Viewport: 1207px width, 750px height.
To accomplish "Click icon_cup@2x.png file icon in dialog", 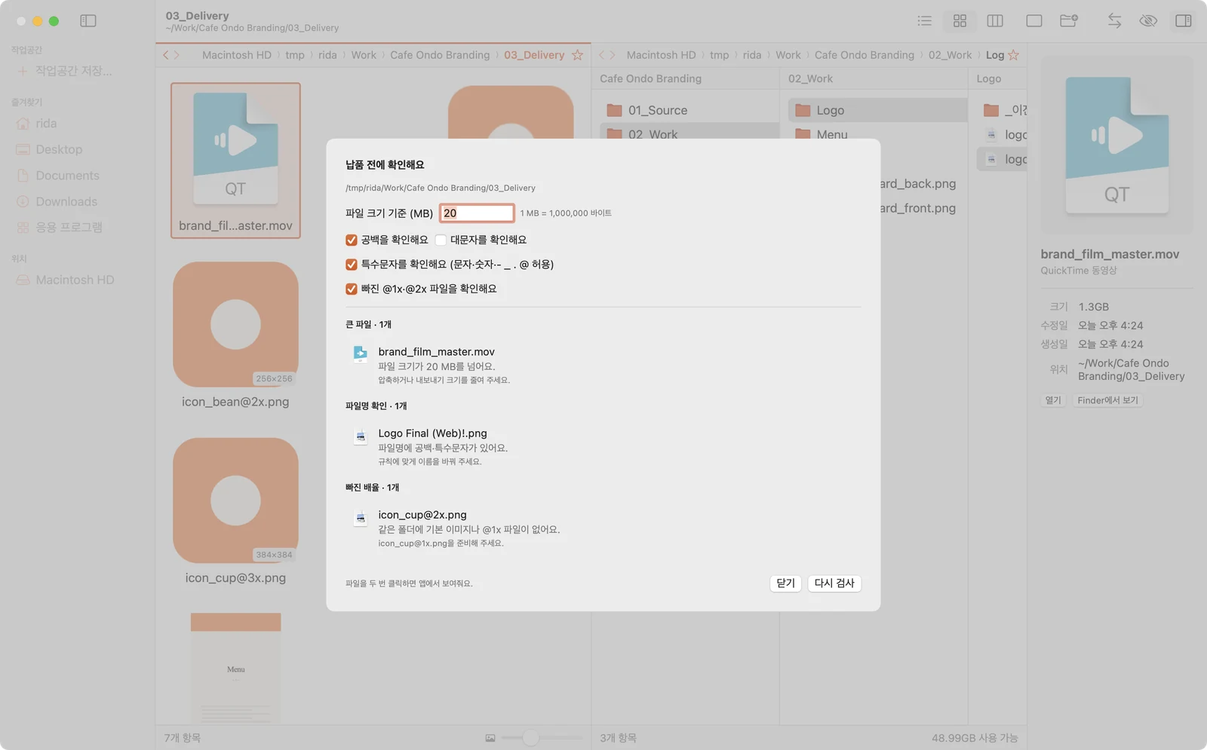I will [x=361, y=517].
